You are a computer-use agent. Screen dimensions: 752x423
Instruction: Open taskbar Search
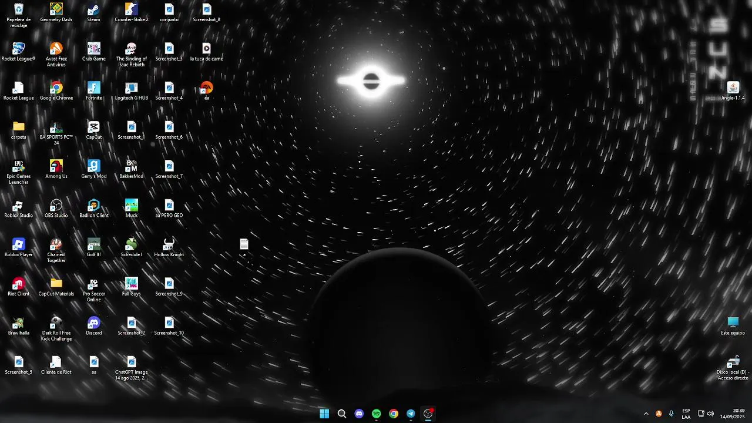coord(342,414)
